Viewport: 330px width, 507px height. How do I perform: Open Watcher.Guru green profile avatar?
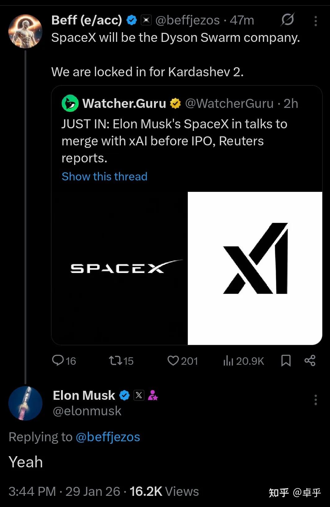[70, 103]
